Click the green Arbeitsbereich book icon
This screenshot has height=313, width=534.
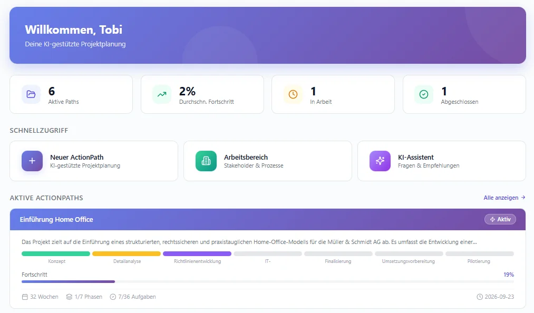(206, 160)
